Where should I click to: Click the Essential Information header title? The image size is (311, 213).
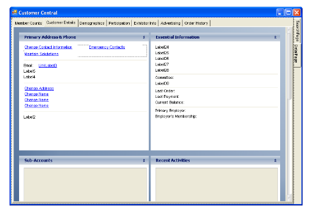pos(177,37)
